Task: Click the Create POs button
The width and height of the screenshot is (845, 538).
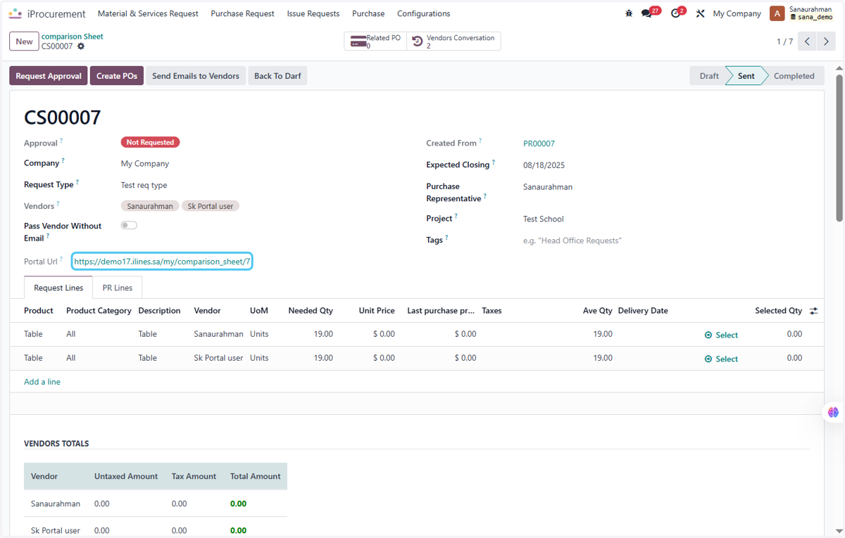Action: coord(117,76)
